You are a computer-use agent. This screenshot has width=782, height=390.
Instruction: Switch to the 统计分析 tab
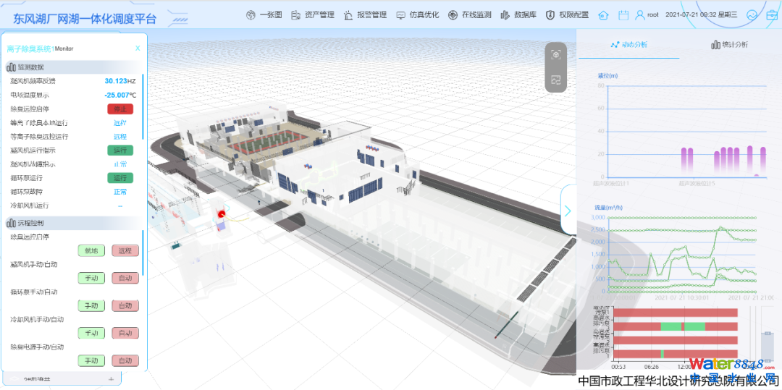coord(729,45)
